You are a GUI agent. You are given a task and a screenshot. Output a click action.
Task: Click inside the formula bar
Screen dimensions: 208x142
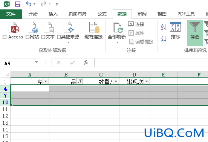coord(151,63)
